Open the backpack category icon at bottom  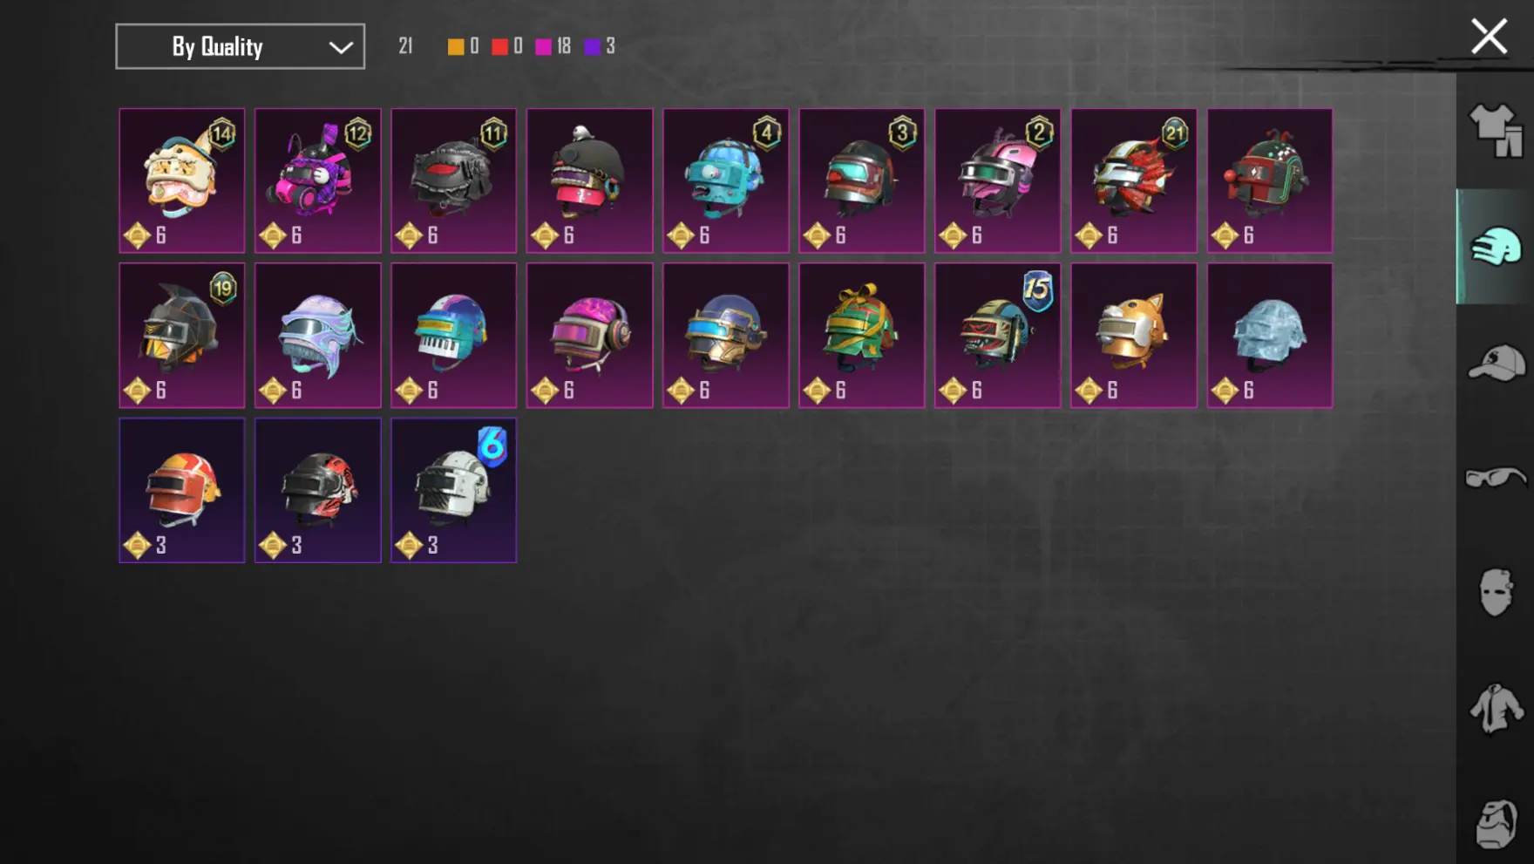point(1496,823)
